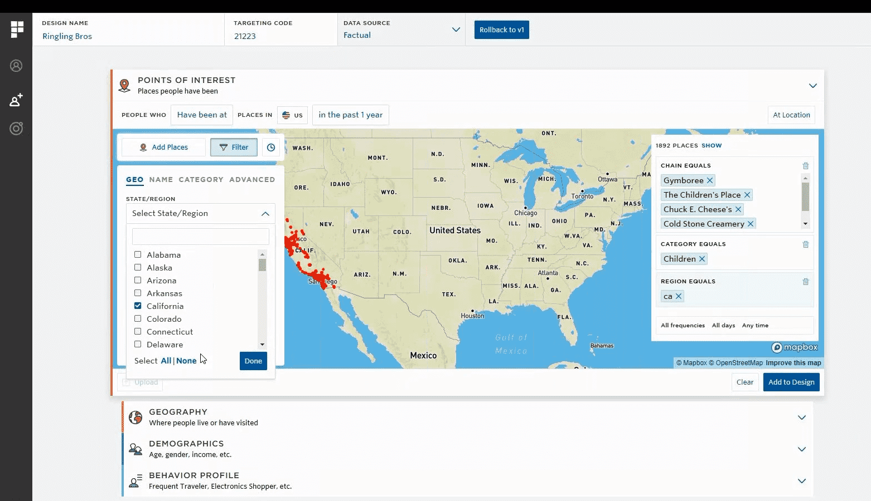Click Done in the state list
871x501 pixels.
pos(253,361)
